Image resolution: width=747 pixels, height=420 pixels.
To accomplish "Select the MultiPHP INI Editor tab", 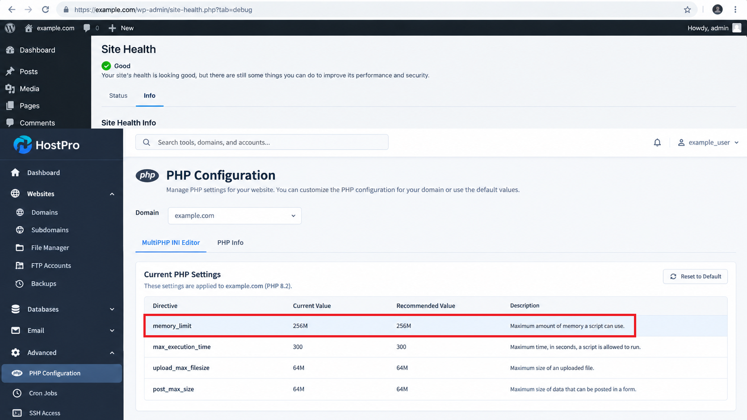I will click(x=171, y=242).
